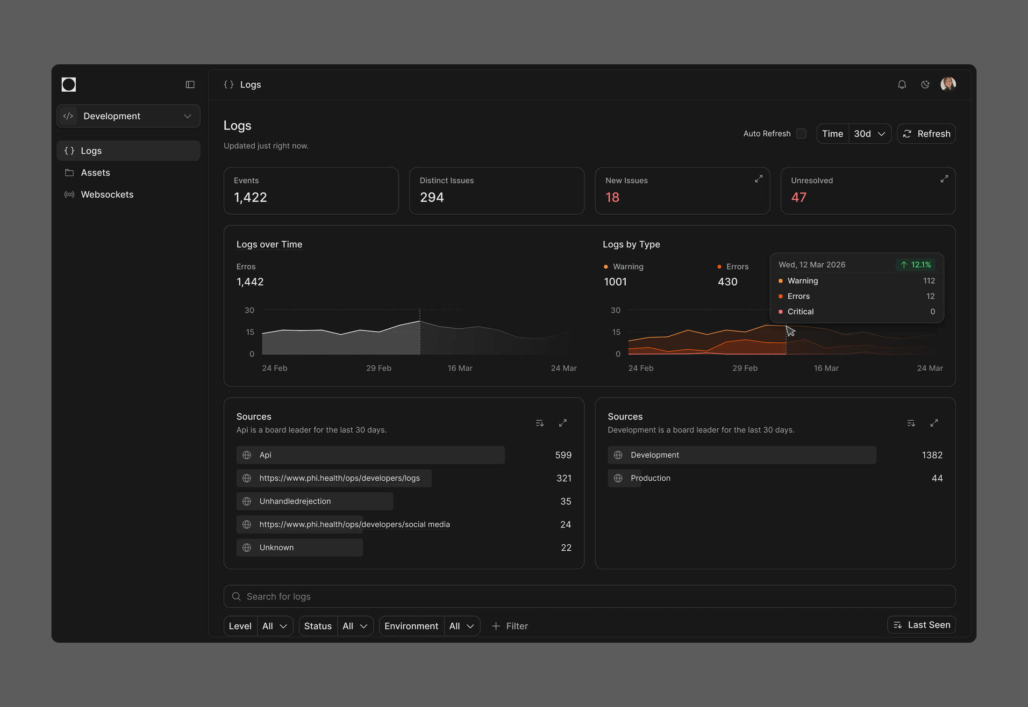Expand the Api Sources panel
This screenshot has width=1028, height=707.
[x=563, y=423]
